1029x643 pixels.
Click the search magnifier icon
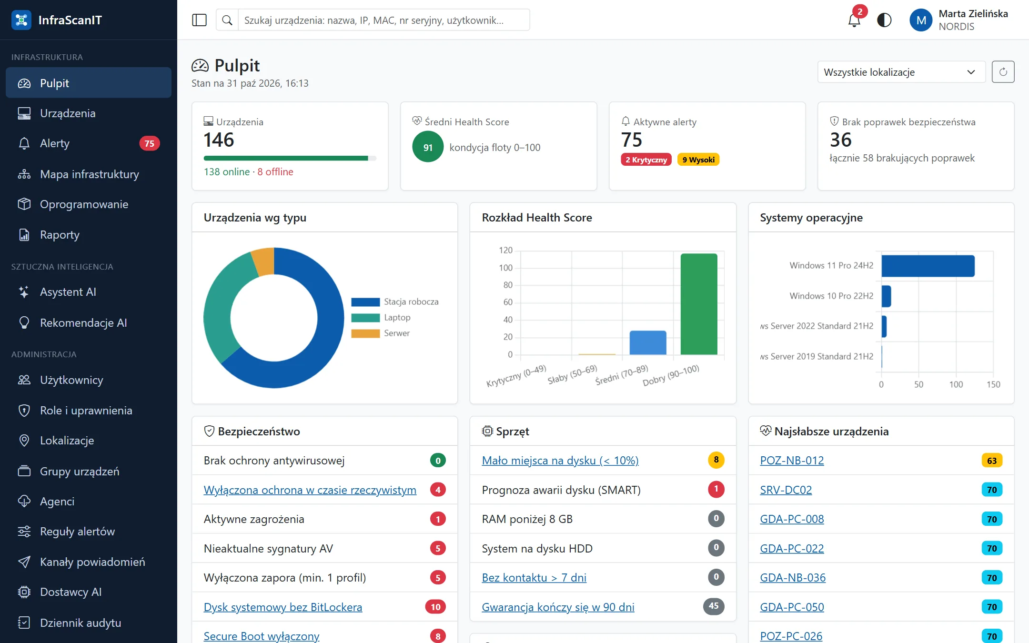[x=227, y=20]
